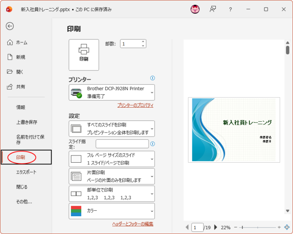Image resolution: width=293 pixels, height=234 pixels.
Task: Click the zoom-to-page fit icon
Action: tap(287, 227)
